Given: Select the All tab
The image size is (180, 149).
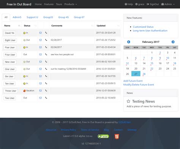Looking at the screenshot, I should pyautogui.click(x=6, y=17).
